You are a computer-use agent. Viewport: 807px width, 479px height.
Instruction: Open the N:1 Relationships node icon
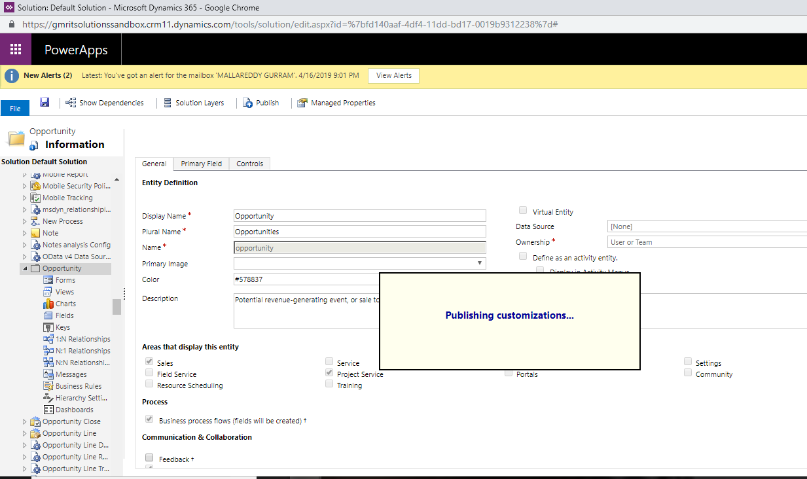(x=48, y=351)
